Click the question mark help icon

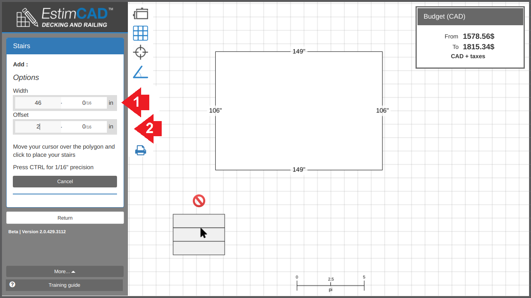point(12,284)
